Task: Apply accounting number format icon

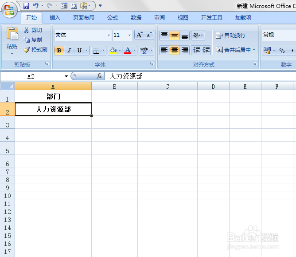Action: tap(267, 51)
